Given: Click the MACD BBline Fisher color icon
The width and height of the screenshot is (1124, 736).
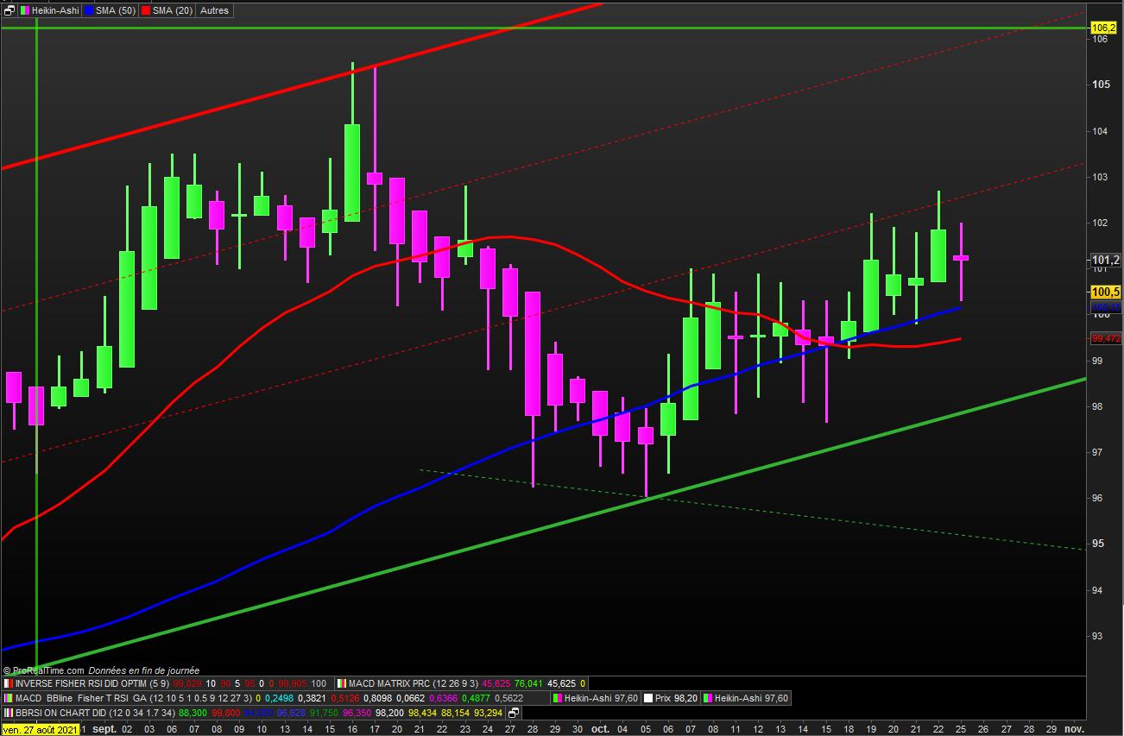Looking at the screenshot, I should (x=9, y=698).
